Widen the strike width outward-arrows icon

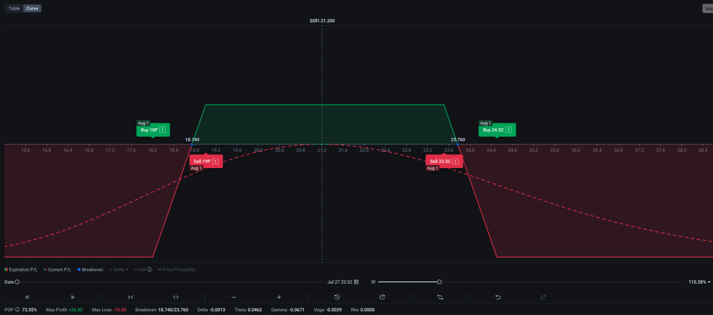tap(176, 297)
